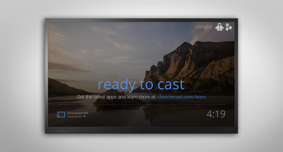
Task: Click "Get the latest apps and learn more at:" text
Action: tap(117, 97)
